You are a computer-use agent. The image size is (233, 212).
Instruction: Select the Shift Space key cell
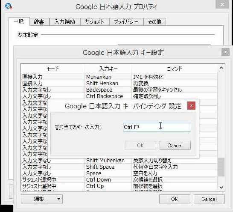coord(108,167)
